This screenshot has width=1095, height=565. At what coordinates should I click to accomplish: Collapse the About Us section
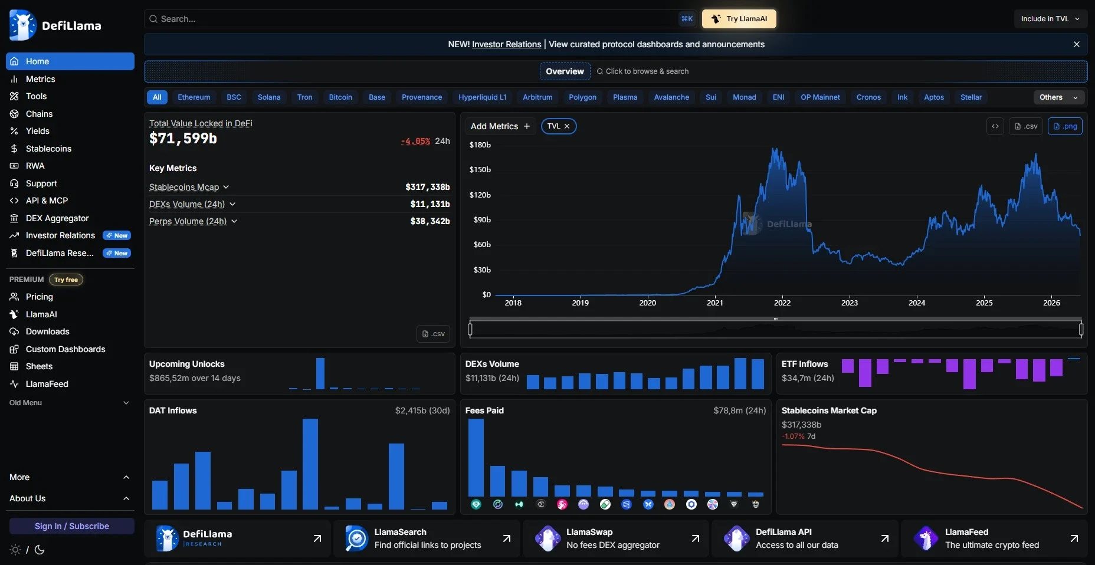click(x=70, y=498)
